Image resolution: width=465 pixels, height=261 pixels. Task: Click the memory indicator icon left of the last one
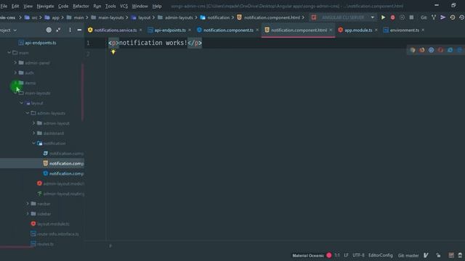point(451,255)
